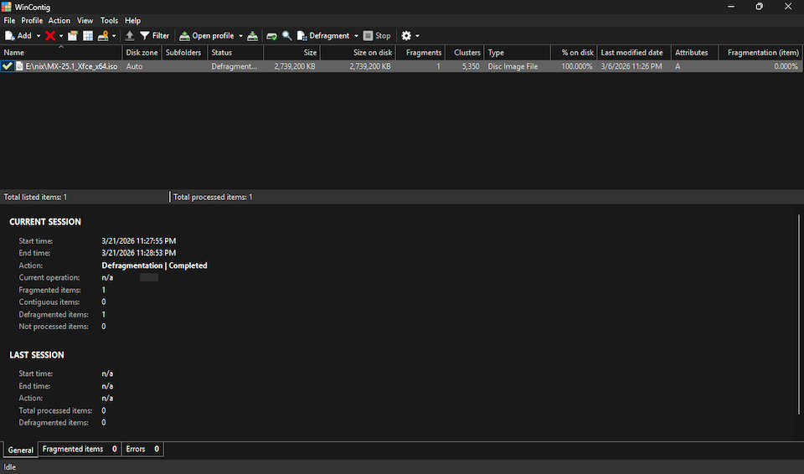Open the Tools menu

coord(109,20)
